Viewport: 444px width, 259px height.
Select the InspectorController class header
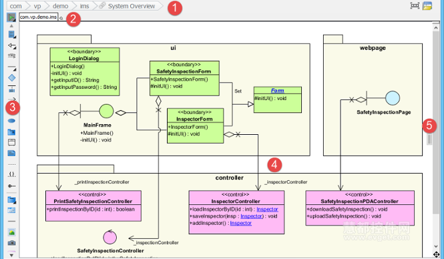click(236, 198)
